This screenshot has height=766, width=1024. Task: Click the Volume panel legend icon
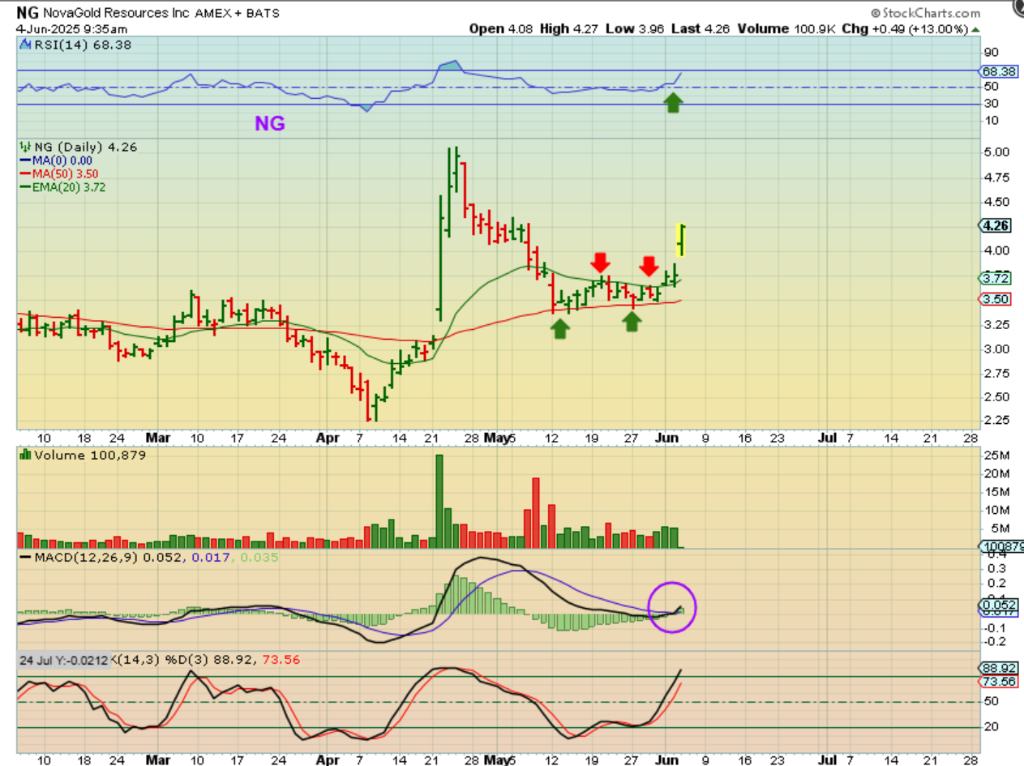[24, 456]
